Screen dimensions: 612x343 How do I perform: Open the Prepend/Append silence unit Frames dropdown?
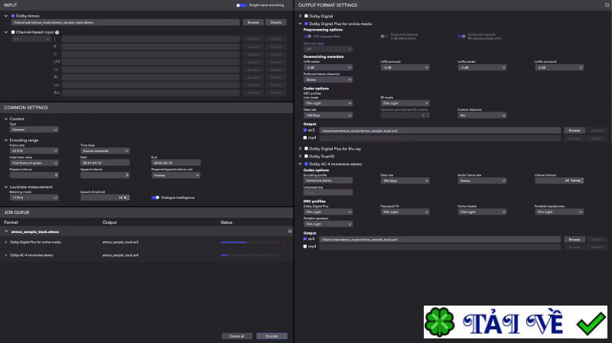pos(176,176)
